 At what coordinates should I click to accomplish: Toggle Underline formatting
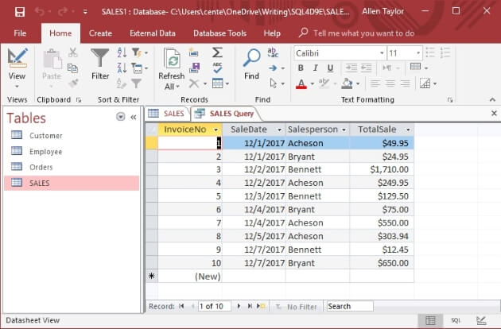click(x=331, y=68)
